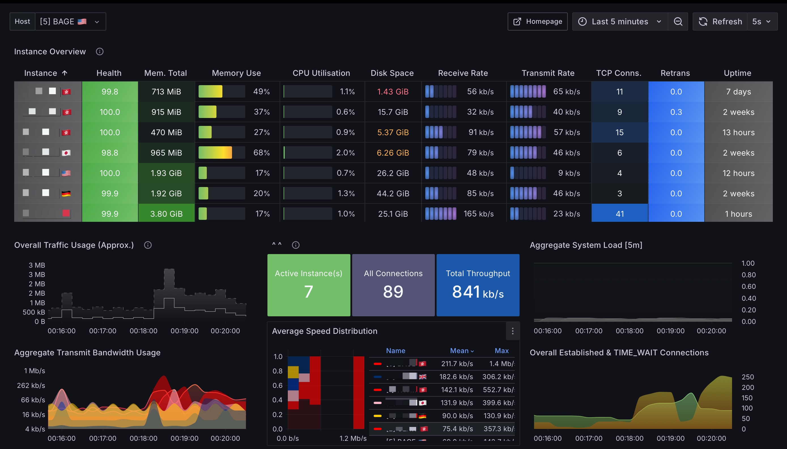Viewport: 787px width, 449px height.
Task: Click the info icon beside Instance Overview
Action: coord(99,51)
